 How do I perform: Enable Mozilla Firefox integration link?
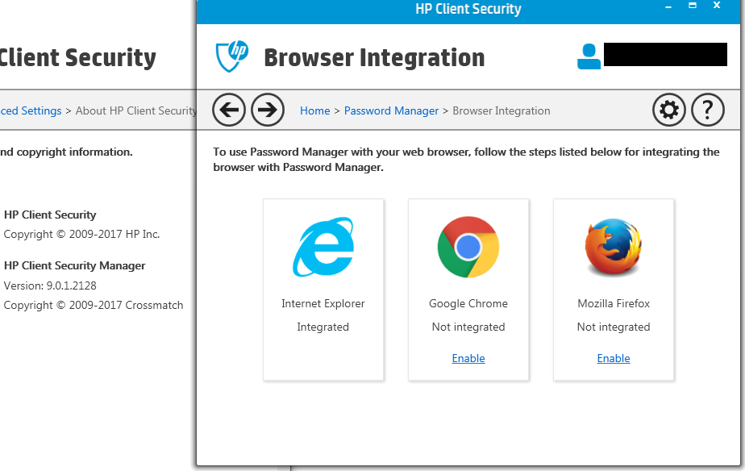pos(614,358)
